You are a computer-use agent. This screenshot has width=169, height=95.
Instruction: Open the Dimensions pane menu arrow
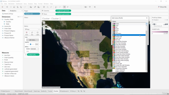(22, 17)
